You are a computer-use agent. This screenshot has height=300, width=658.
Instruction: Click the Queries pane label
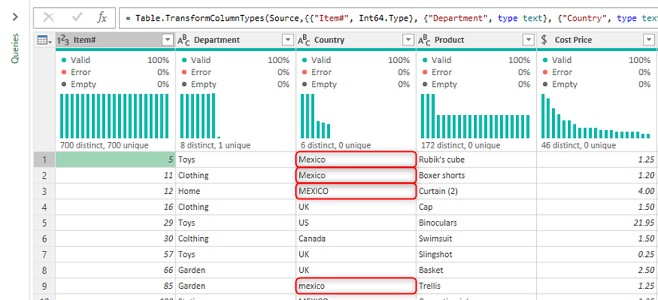point(15,48)
